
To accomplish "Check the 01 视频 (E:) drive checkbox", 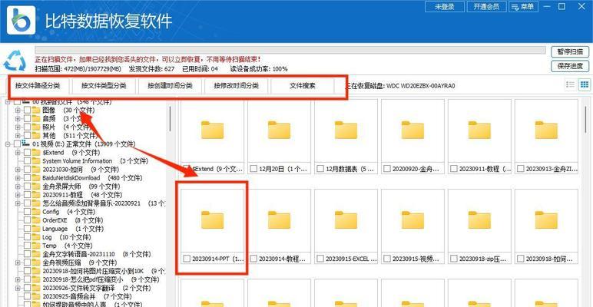I will (18, 144).
